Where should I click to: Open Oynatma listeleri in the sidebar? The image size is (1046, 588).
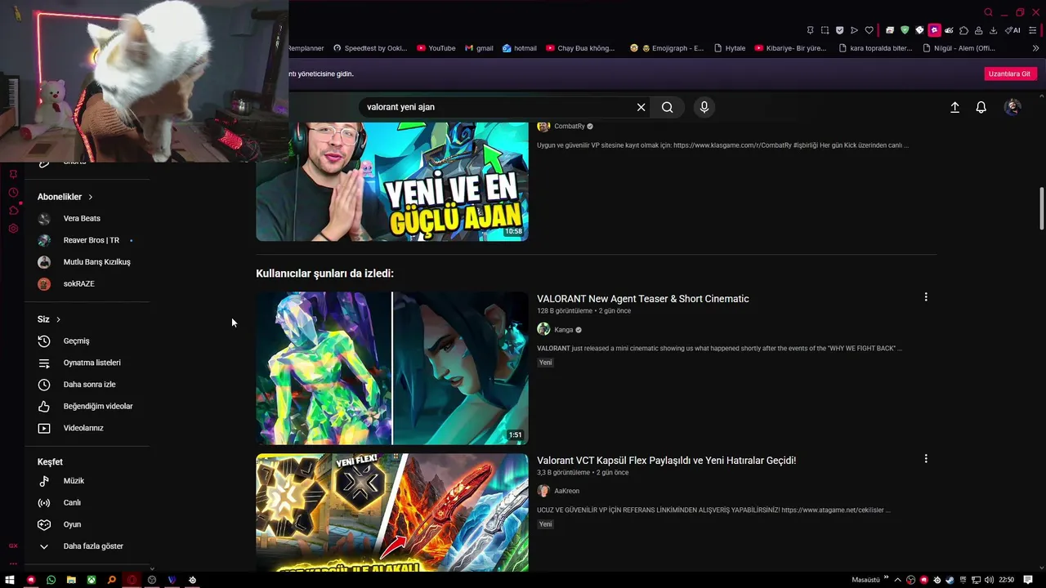(x=87, y=363)
